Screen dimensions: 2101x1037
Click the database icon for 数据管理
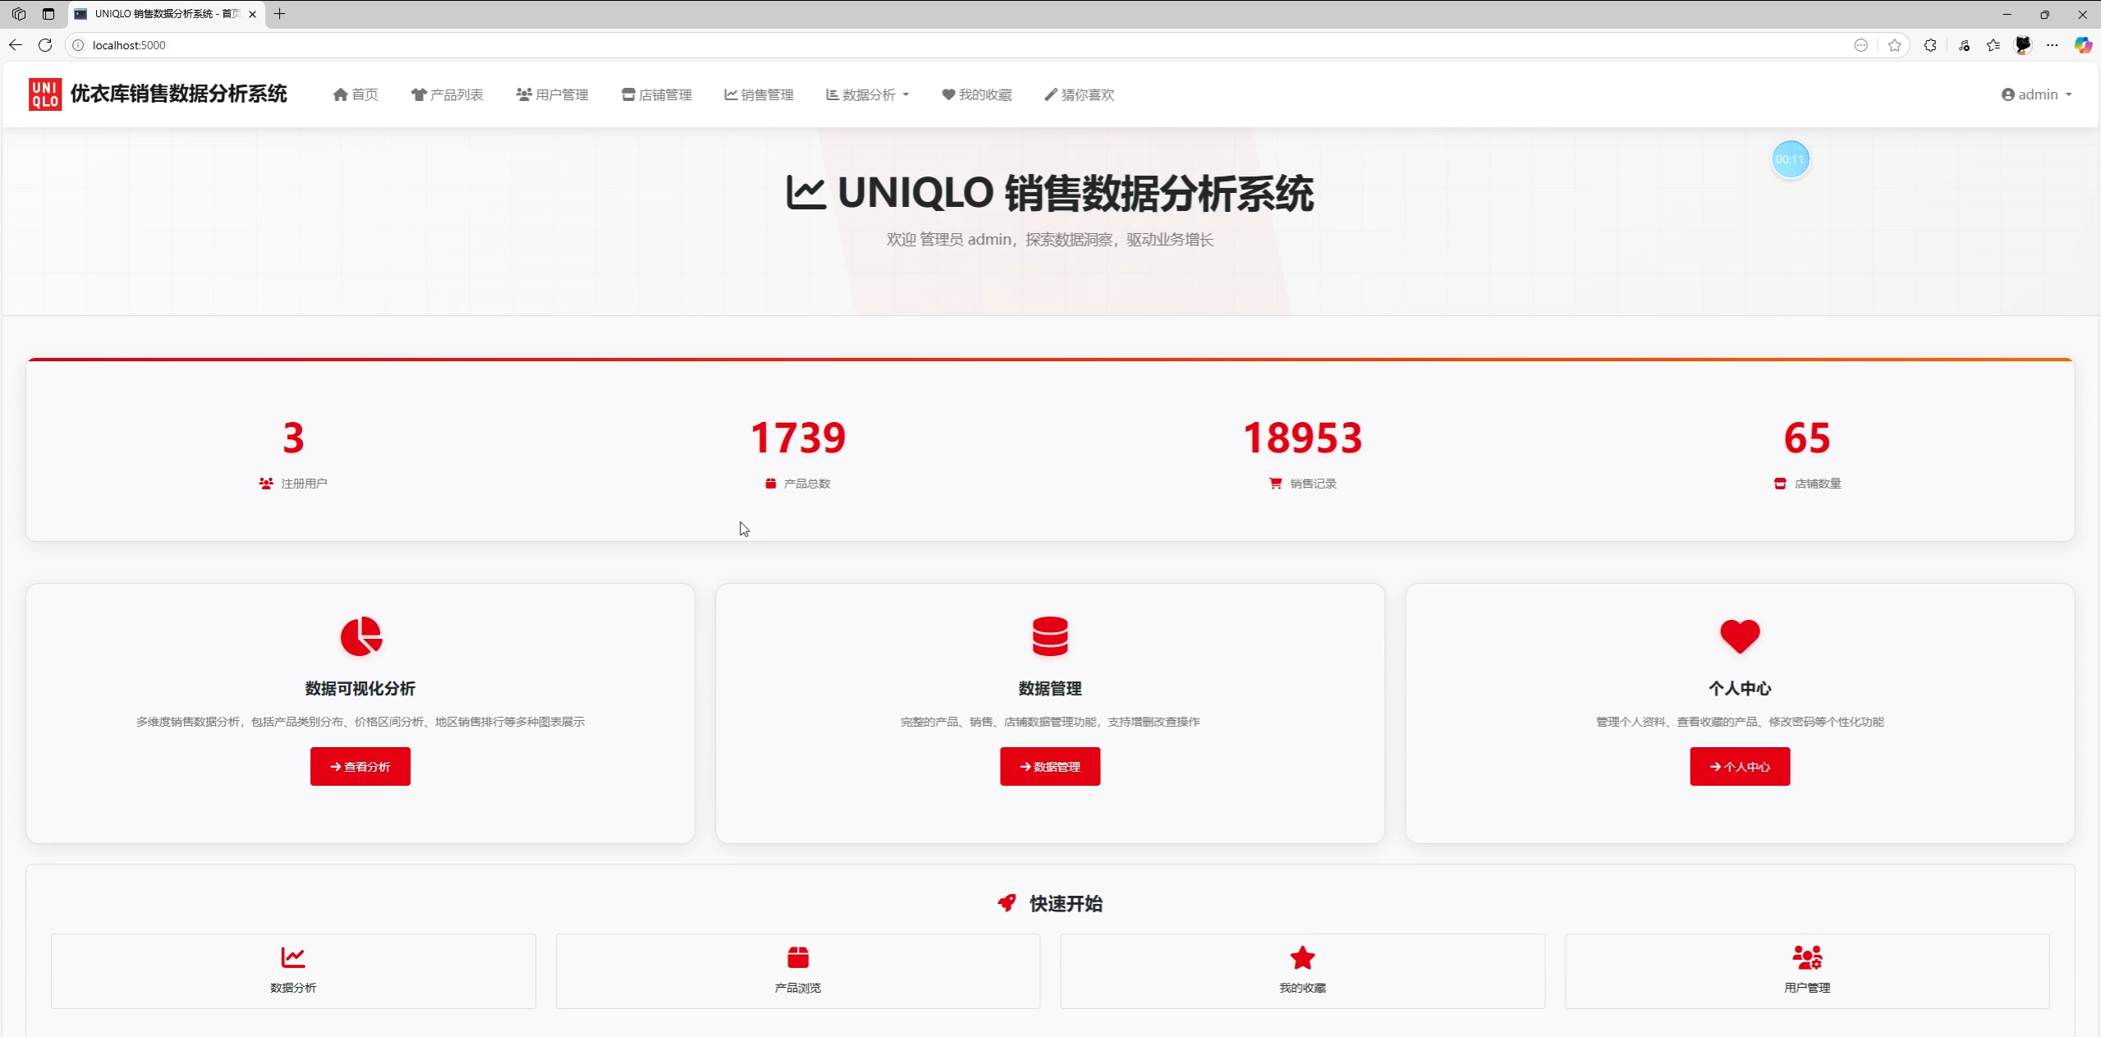1050,636
